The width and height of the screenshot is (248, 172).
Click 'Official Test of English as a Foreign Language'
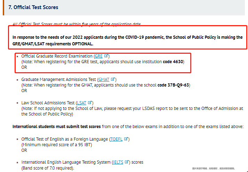pyautogui.click(x=65, y=139)
